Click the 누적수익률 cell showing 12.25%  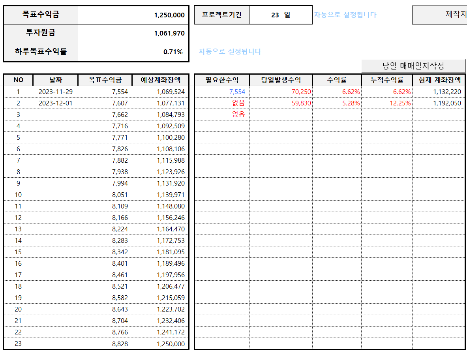[386, 103]
